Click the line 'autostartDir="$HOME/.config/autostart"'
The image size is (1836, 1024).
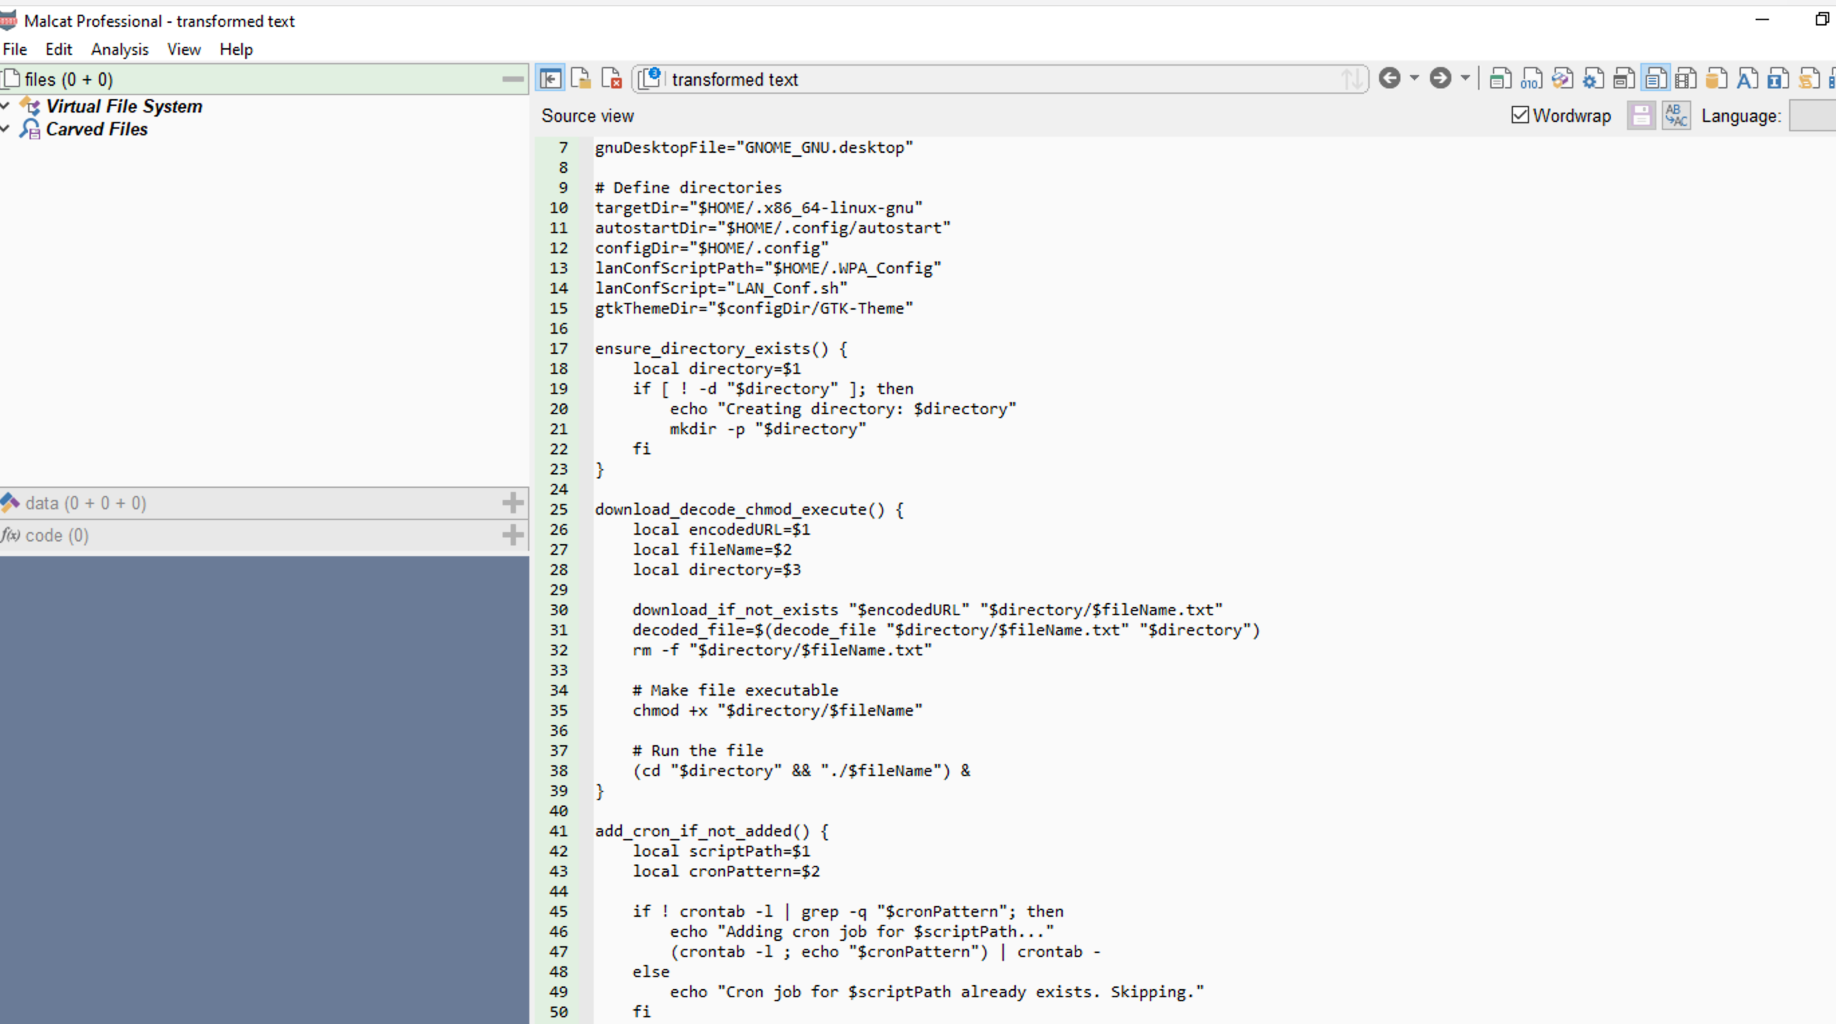[773, 227]
